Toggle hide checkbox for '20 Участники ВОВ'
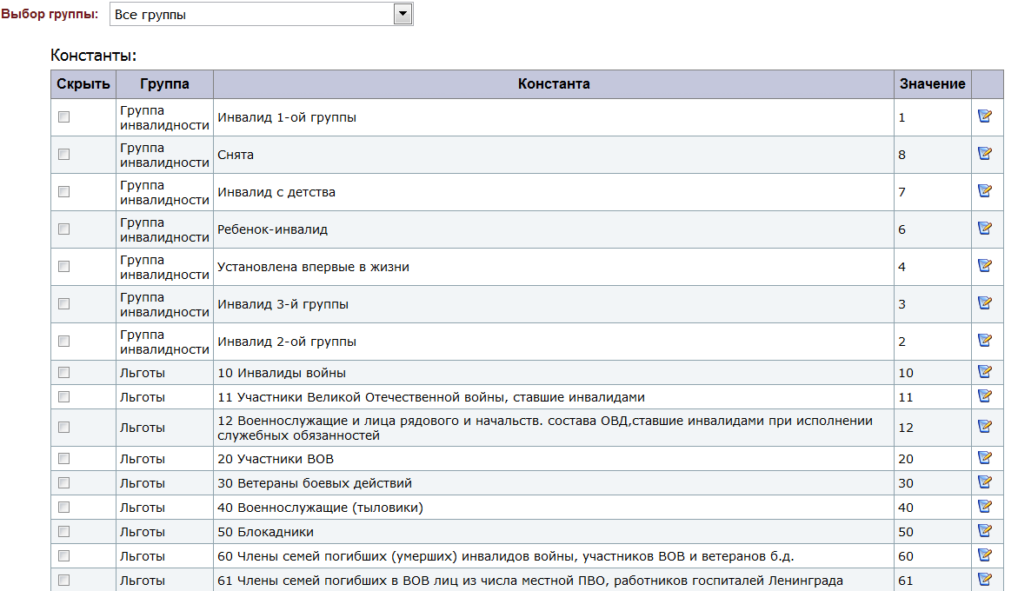This screenshot has height=591, width=1018. (x=63, y=459)
